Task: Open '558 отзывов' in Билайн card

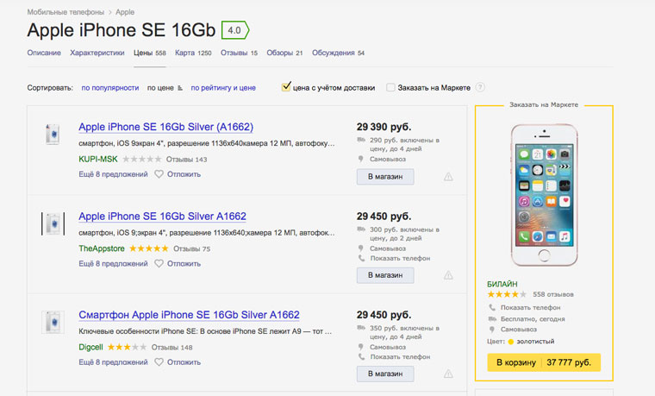Action: (553, 294)
